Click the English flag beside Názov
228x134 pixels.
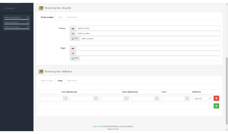tap(73, 34)
